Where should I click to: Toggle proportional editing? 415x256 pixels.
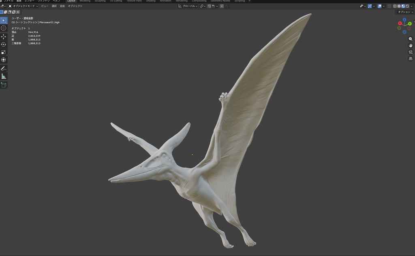tap(222, 6)
